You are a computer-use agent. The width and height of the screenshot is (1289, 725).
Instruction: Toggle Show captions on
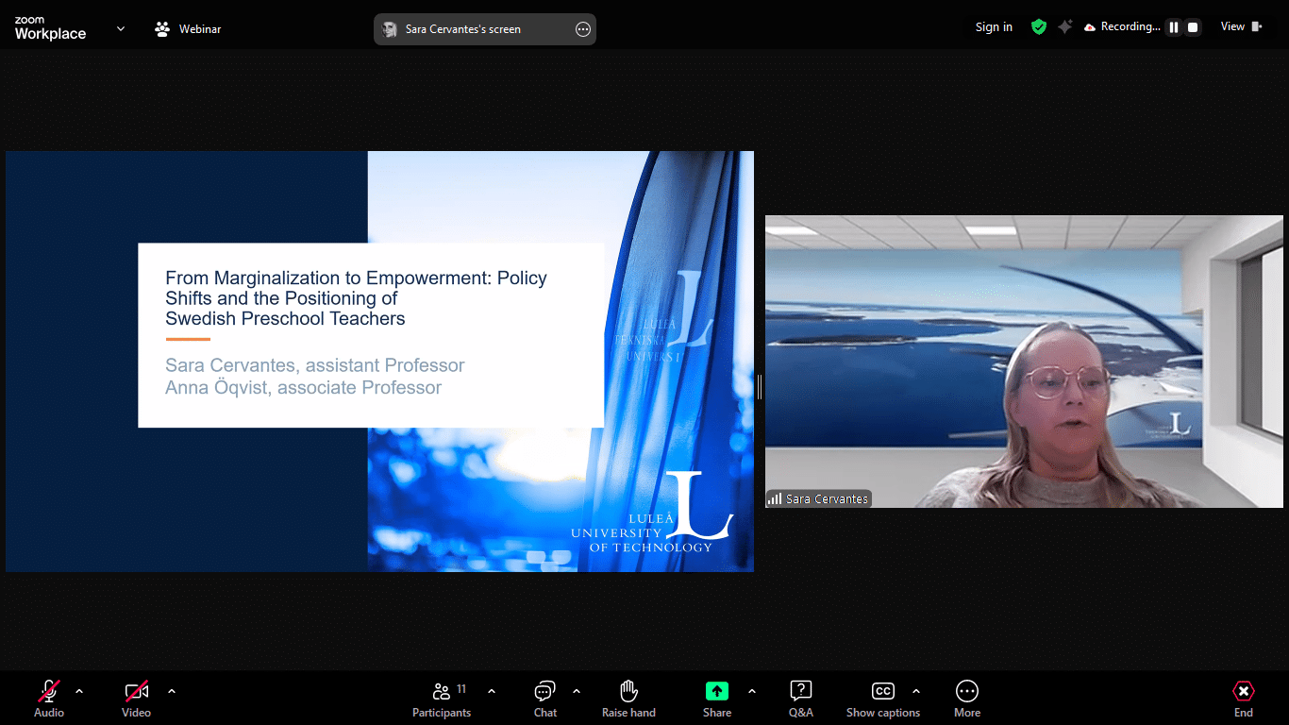click(882, 699)
